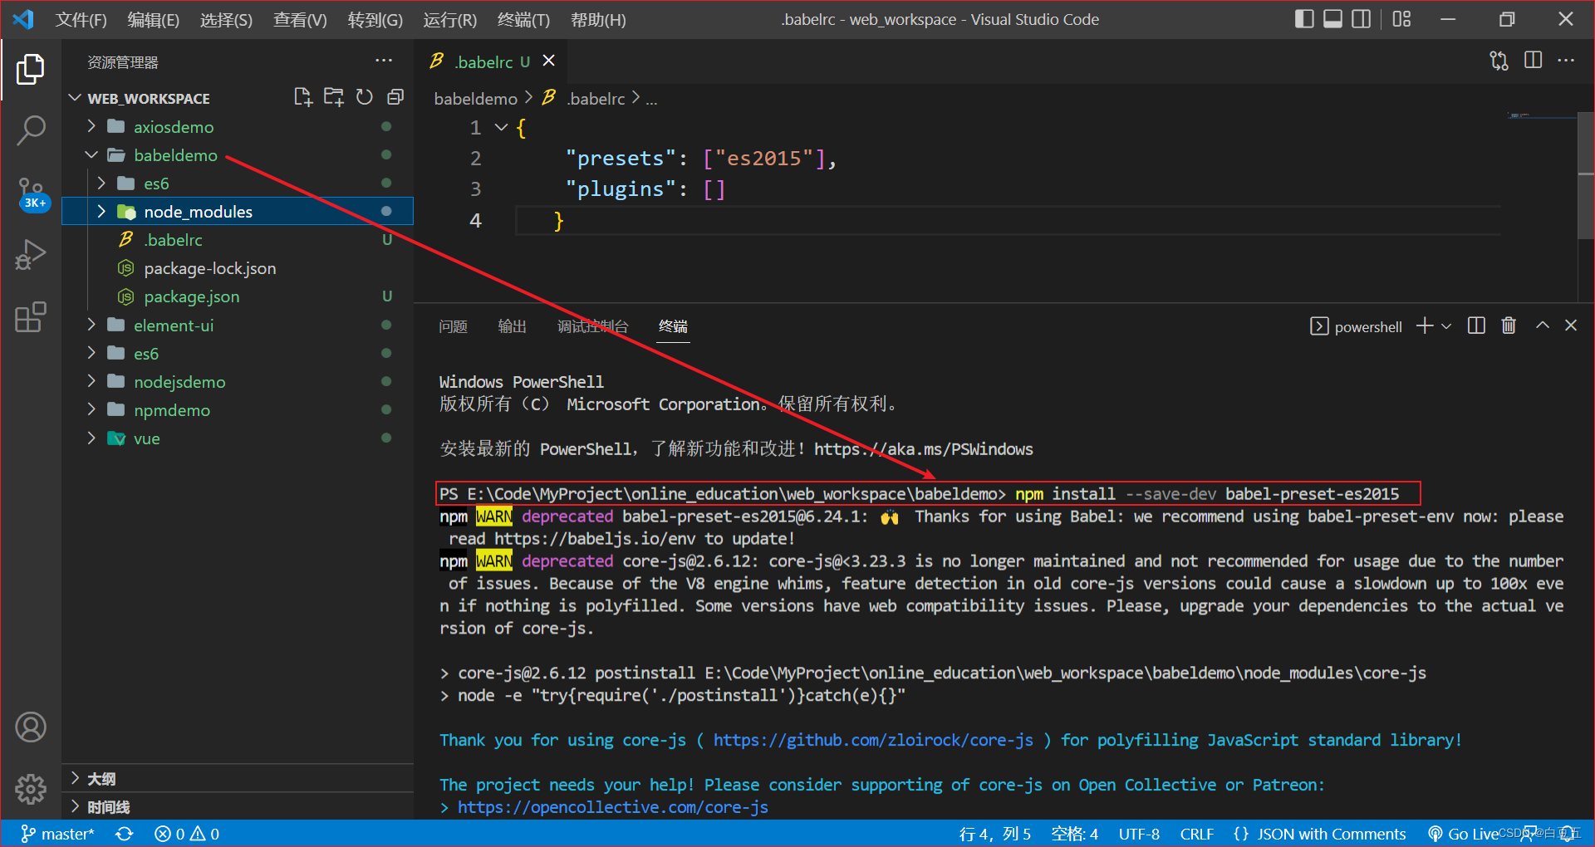Change CRLF end of line sequence

1197,834
